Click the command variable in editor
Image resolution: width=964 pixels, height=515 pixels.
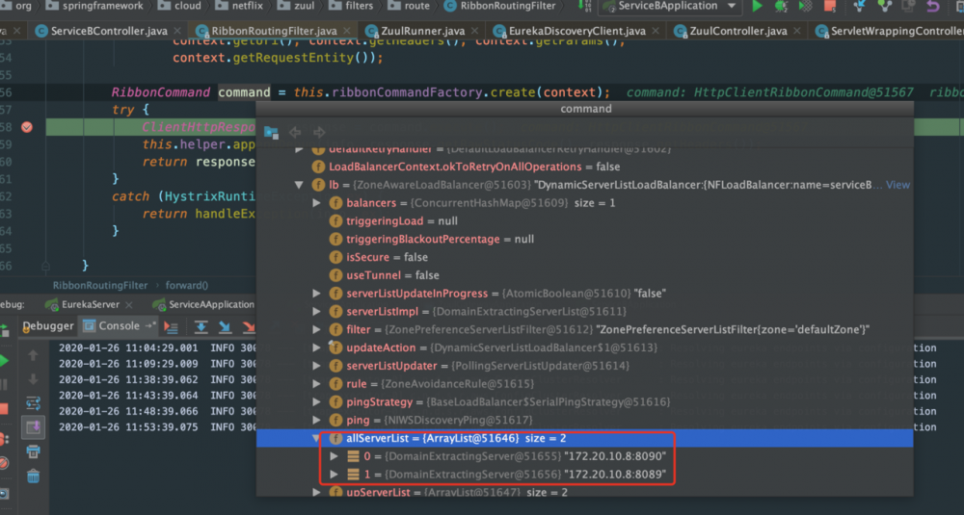coord(244,92)
